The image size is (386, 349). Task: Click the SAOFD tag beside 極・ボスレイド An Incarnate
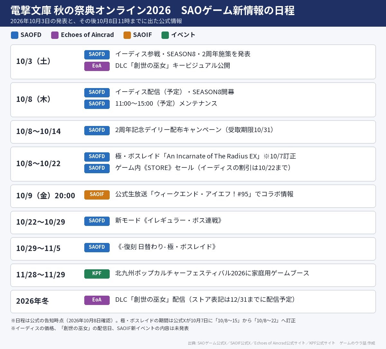(x=97, y=157)
